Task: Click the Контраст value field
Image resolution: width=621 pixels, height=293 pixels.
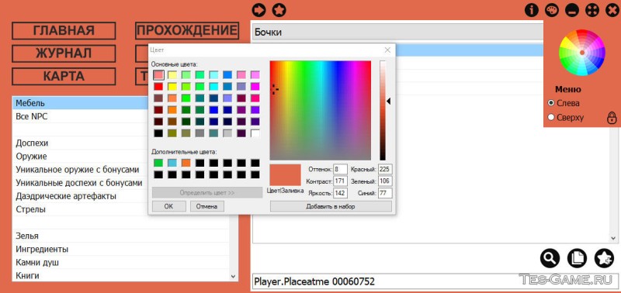Action: tap(340, 181)
